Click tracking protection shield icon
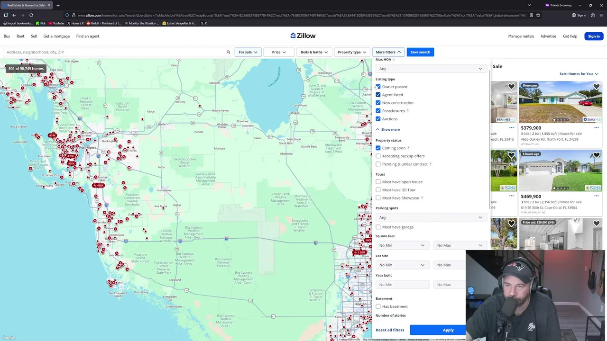 tap(67, 15)
